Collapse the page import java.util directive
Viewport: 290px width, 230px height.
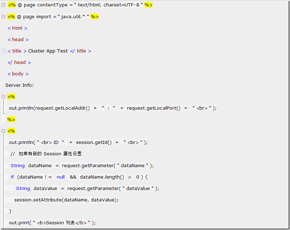(3, 17)
